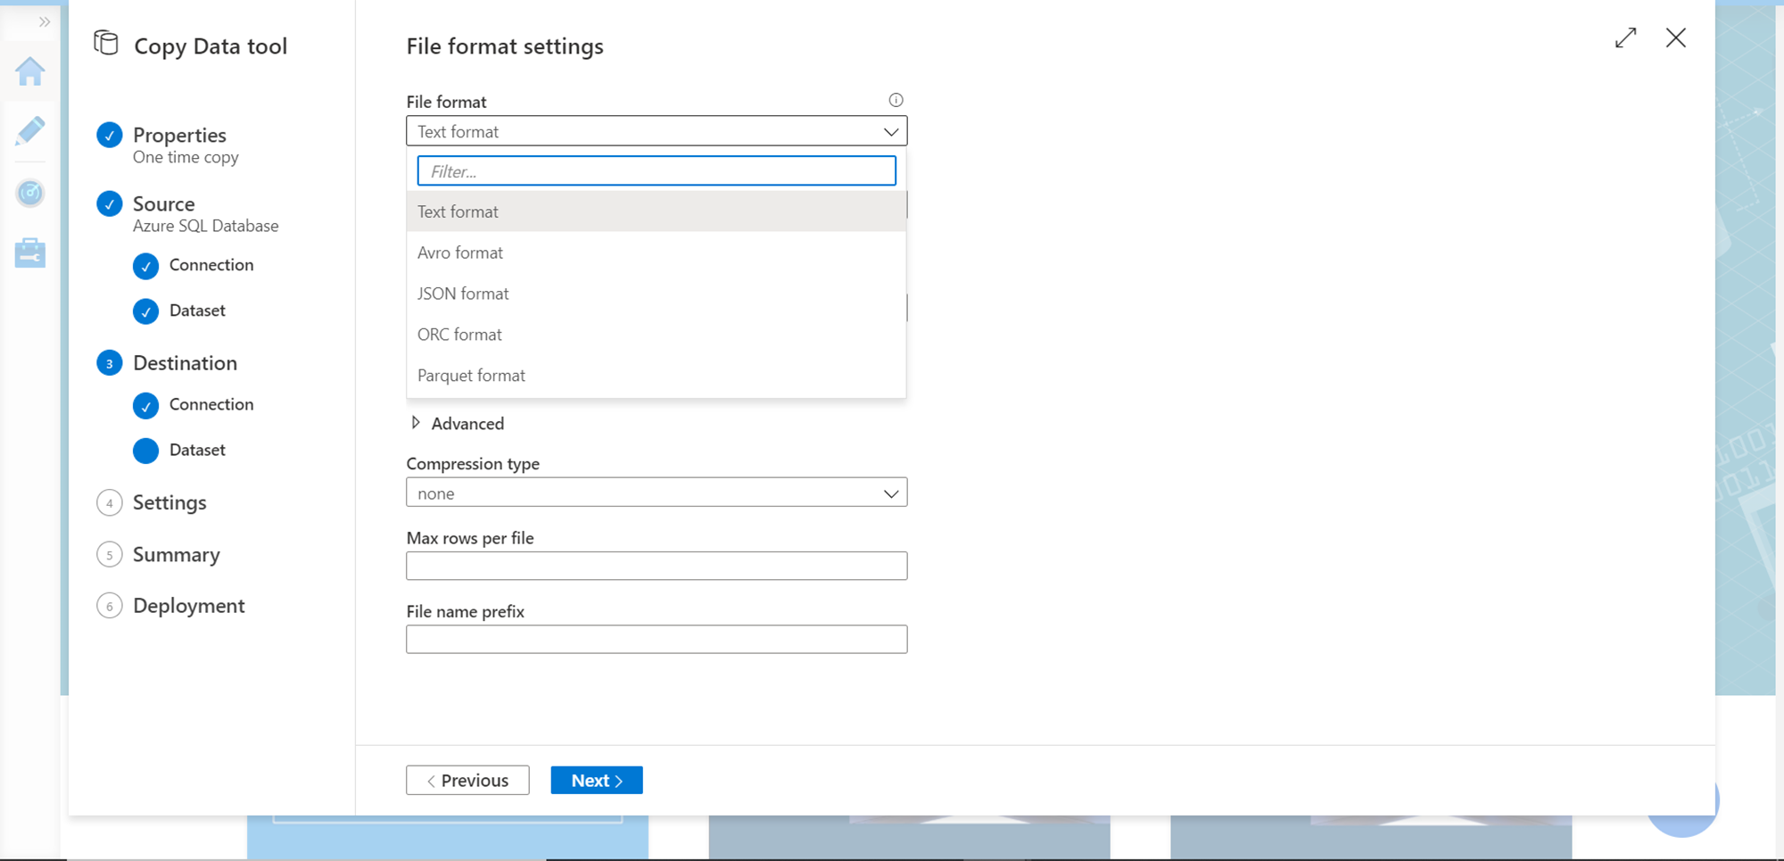The image size is (1784, 861).
Task: Go to the Summary step
Action: (x=176, y=555)
